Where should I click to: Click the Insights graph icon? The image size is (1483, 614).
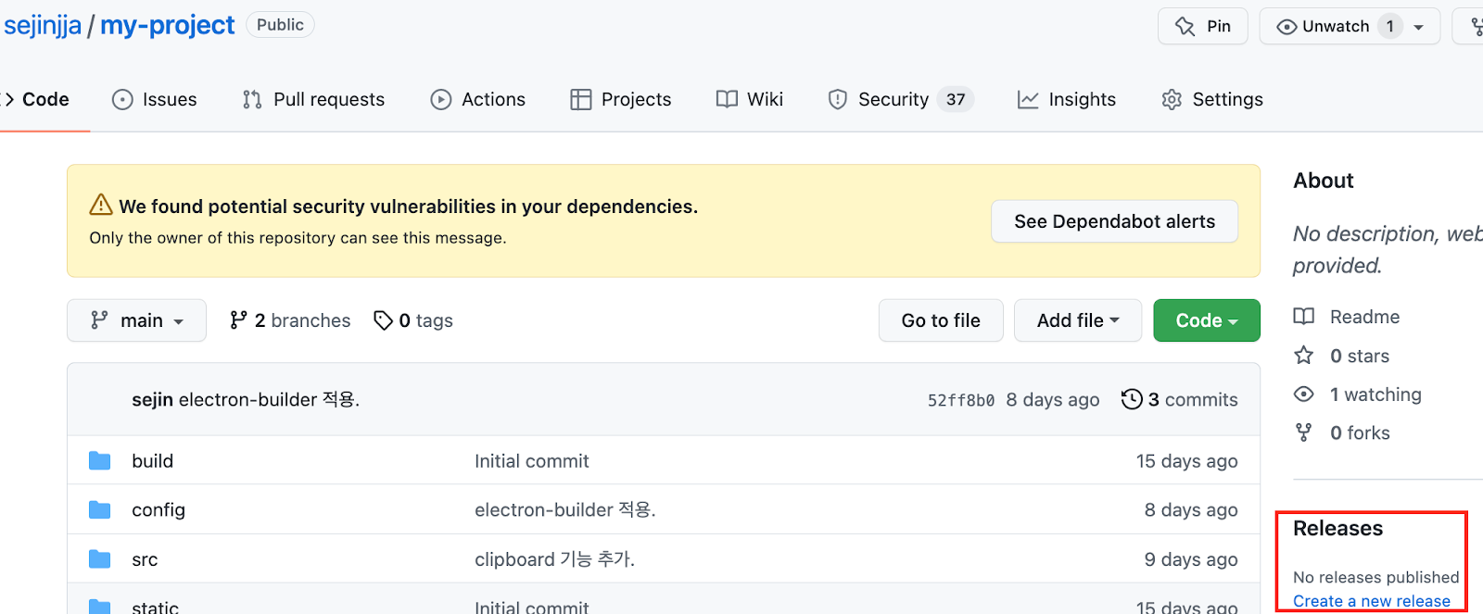tap(1028, 99)
